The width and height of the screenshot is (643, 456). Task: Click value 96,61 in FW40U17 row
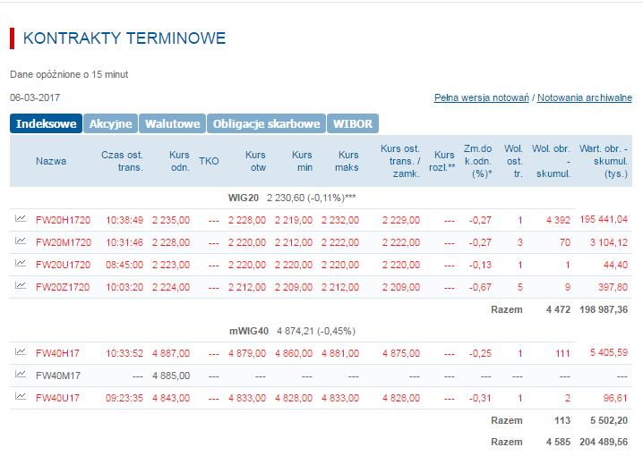[x=615, y=398]
